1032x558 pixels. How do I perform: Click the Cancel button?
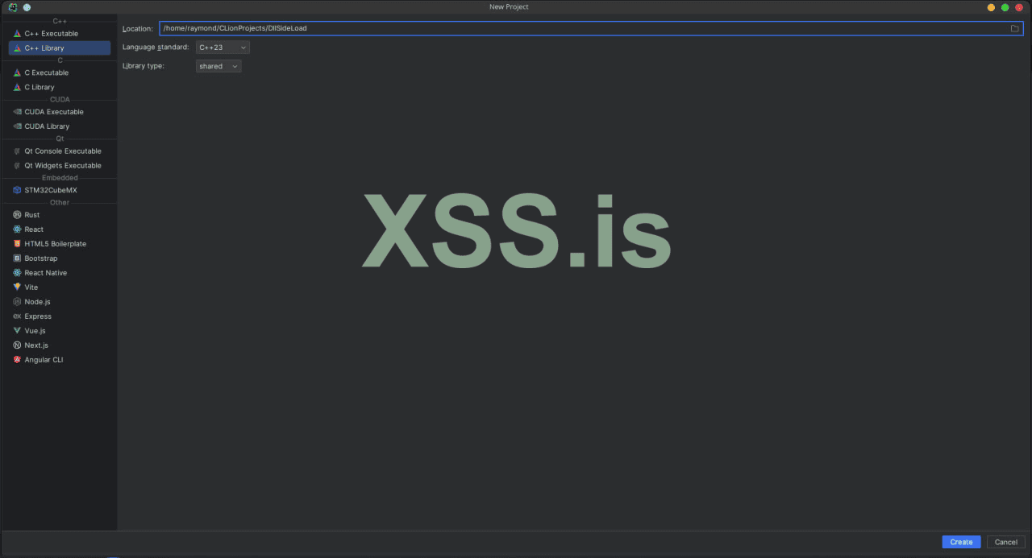click(x=1006, y=542)
